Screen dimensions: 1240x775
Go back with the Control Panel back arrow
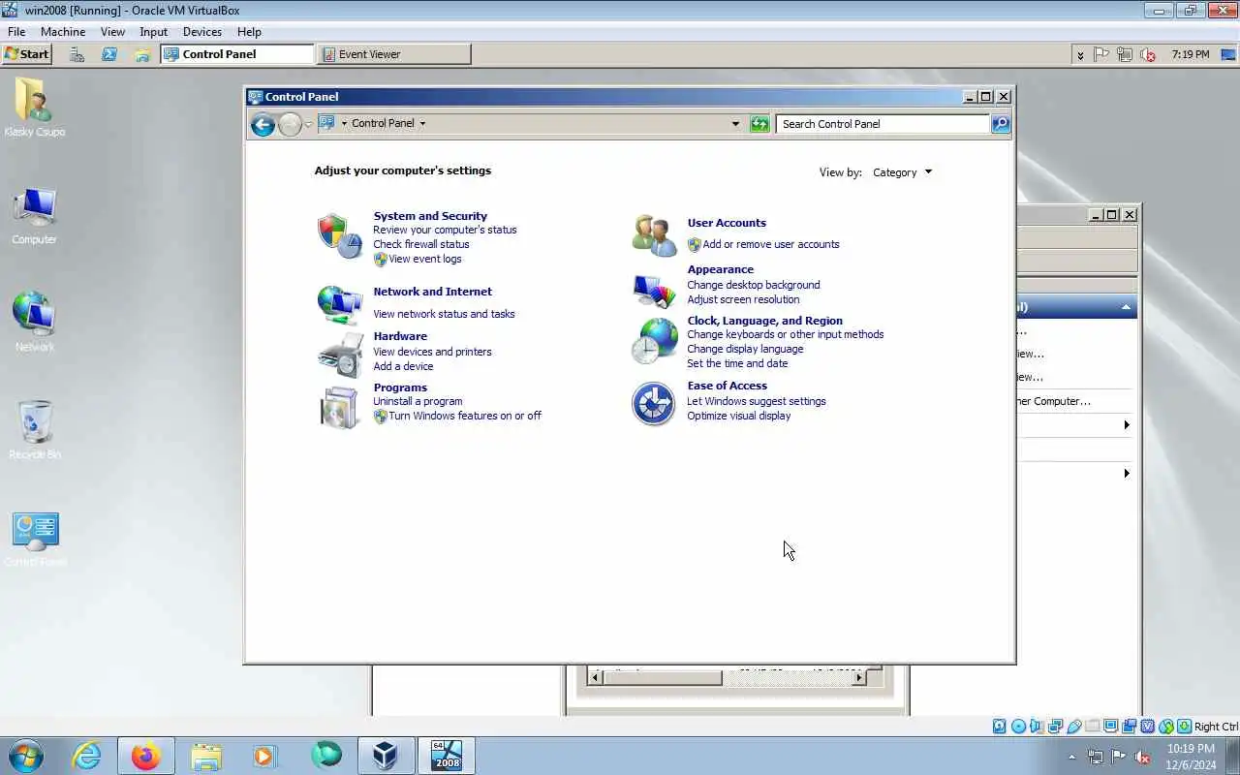263,124
